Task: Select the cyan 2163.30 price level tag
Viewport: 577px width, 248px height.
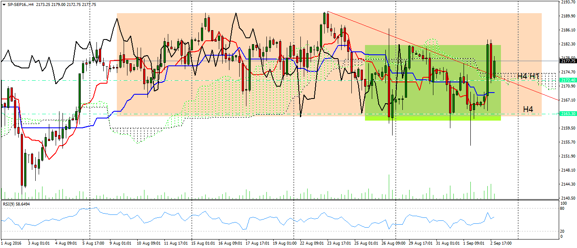Action: [x=568, y=114]
